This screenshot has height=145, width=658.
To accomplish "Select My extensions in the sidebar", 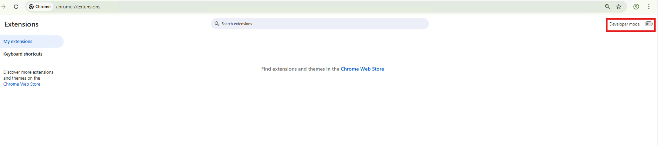I will 18,42.
